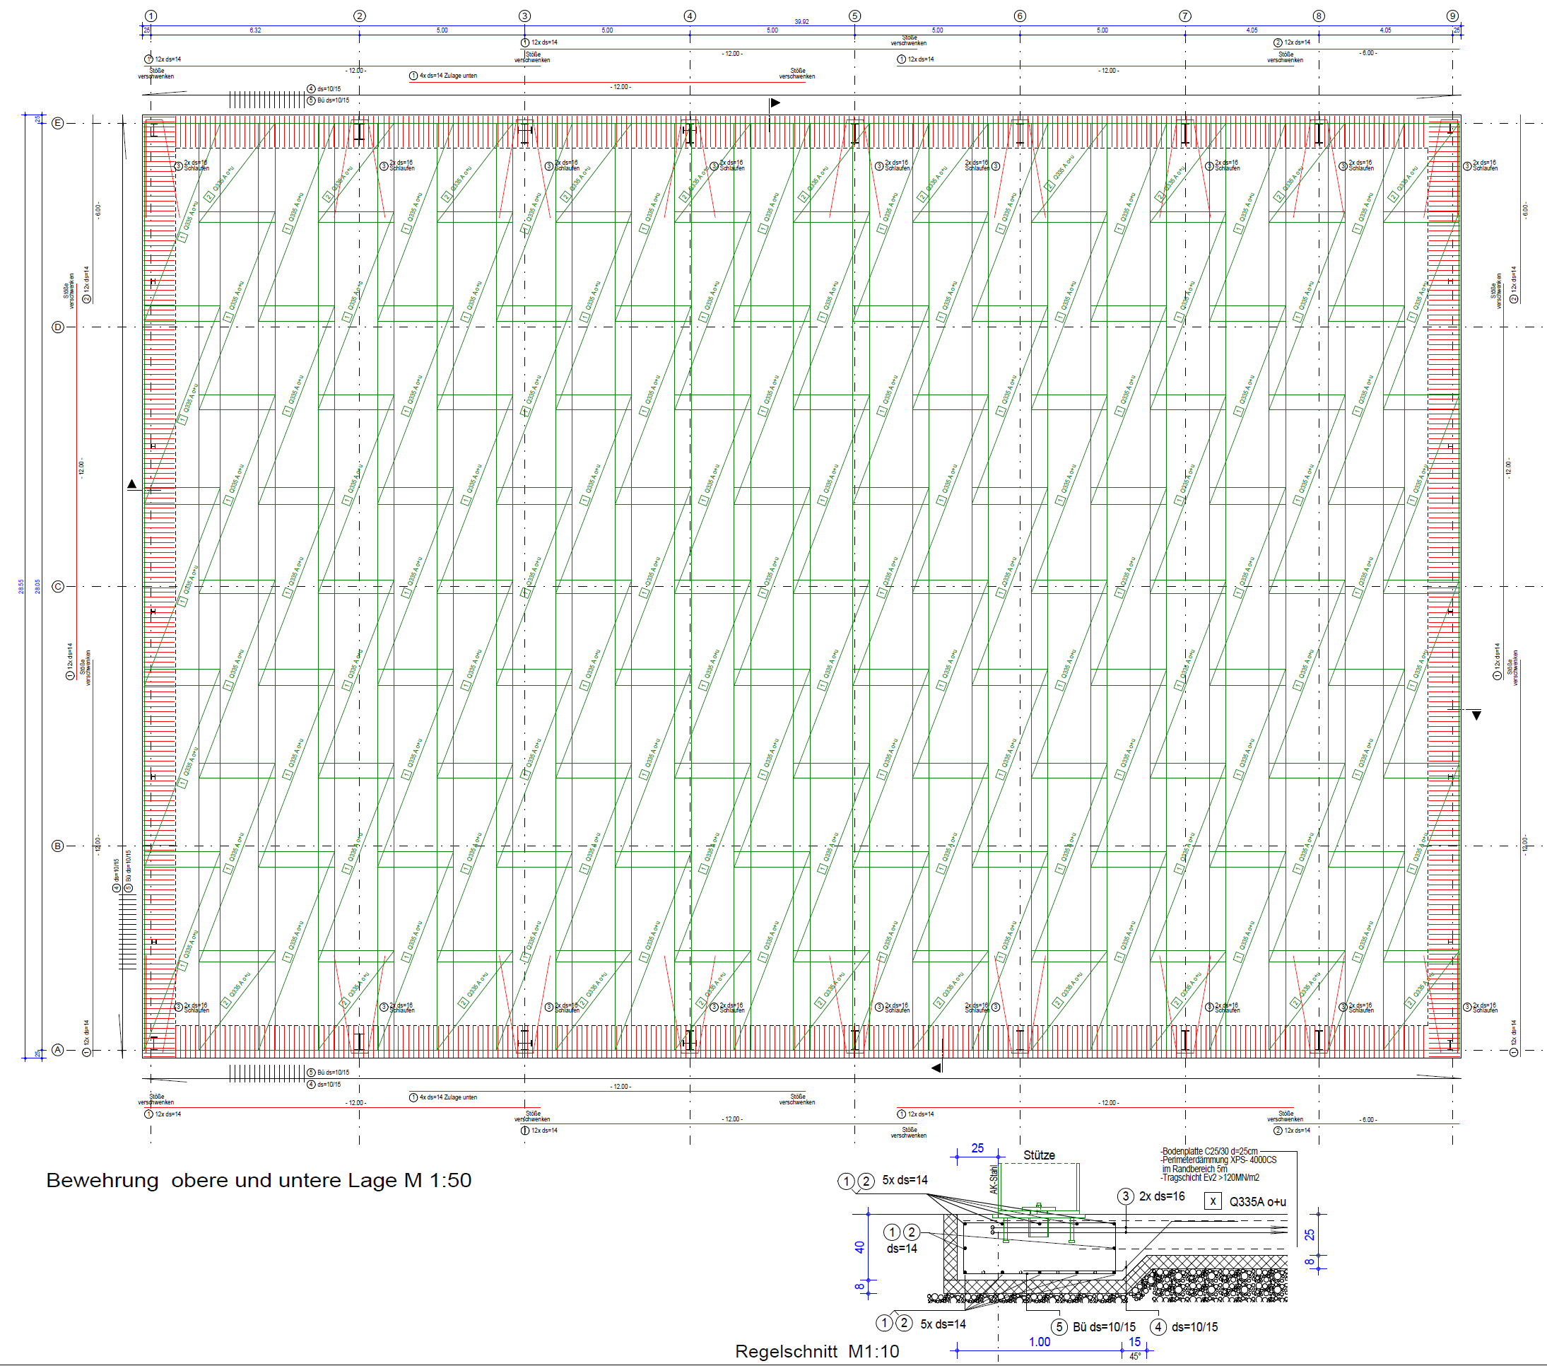Click the boxed 'X' legend symbol beside Q335A
Viewport: 1547px width, 1366px height.
coord(1213,1201)
